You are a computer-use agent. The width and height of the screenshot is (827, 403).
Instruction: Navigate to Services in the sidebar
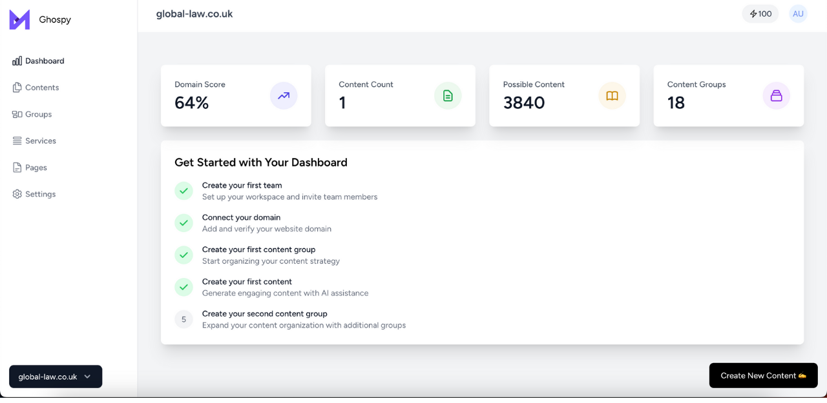(x=40, y=141)
